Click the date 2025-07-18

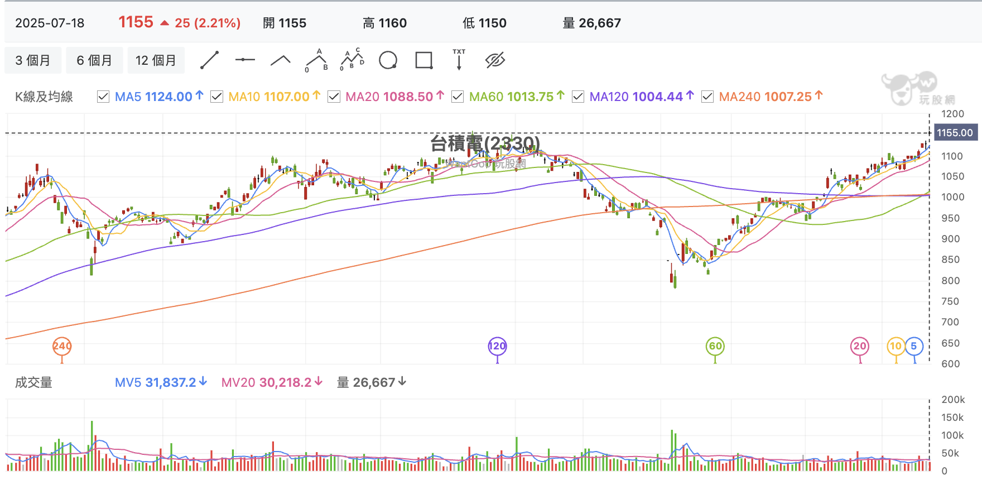coord(50,23)
